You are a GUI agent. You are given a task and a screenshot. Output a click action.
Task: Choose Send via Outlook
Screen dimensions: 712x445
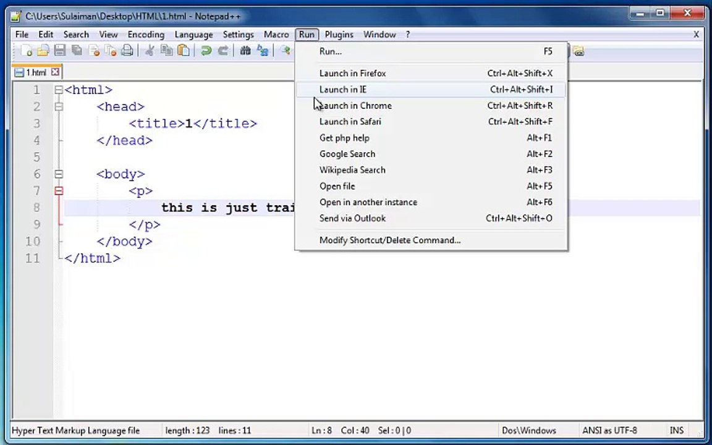431,218
